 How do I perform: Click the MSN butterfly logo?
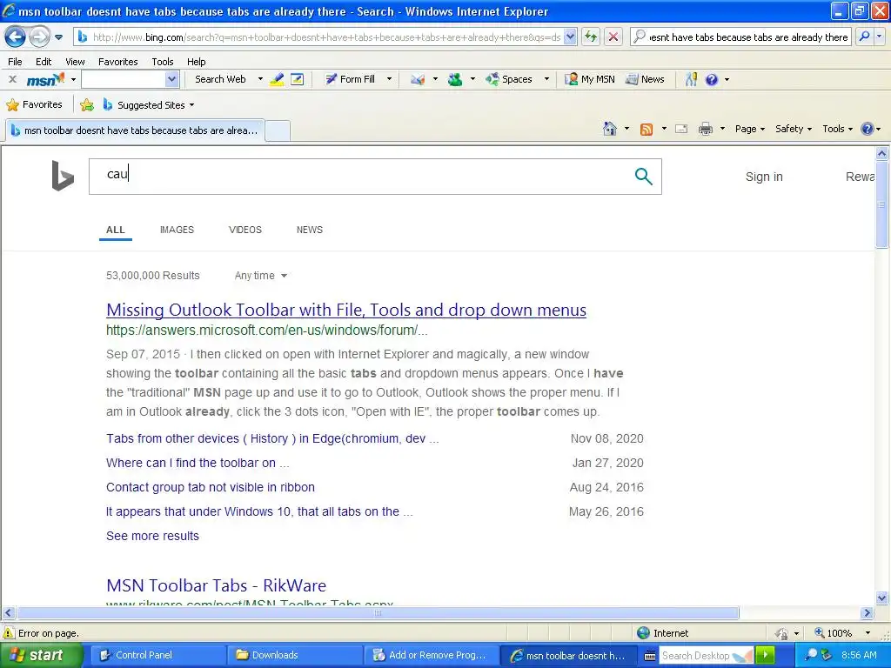45,79
